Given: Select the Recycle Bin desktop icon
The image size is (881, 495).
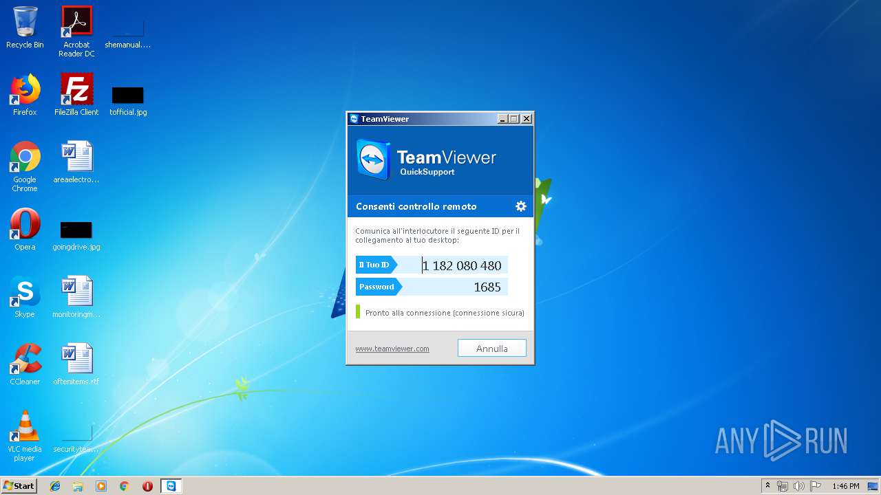Looking at the screenshot, I should point(25,27).
